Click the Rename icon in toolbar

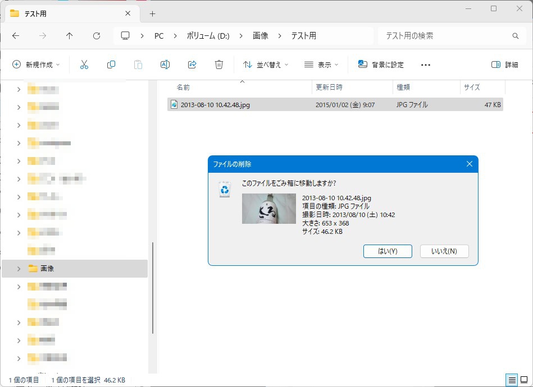coord(165,64)
